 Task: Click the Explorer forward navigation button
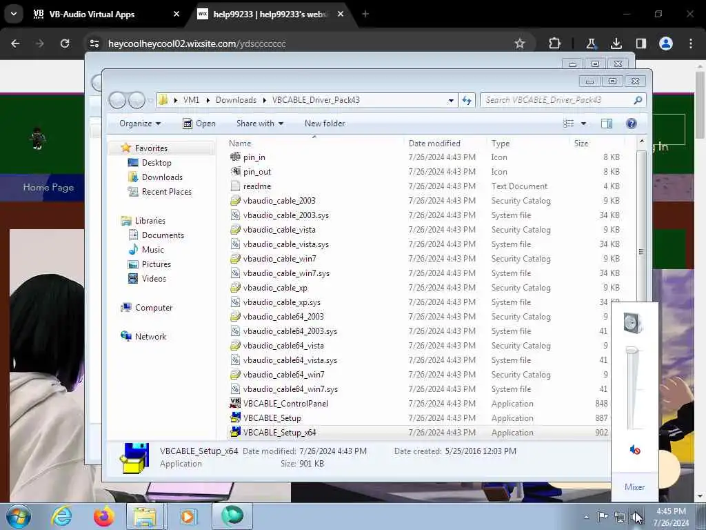pos(137,100)
